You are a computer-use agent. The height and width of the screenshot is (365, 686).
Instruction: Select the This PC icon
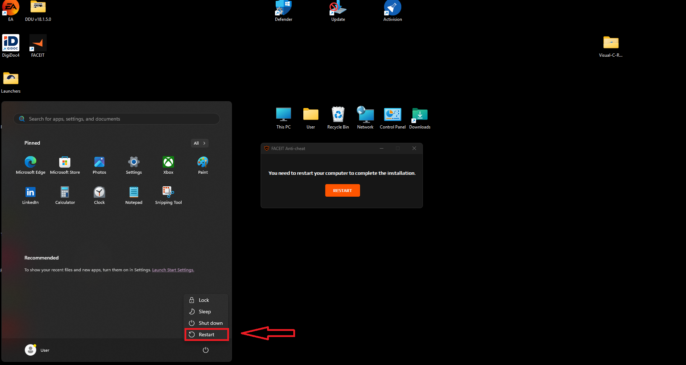click(284, 118)
